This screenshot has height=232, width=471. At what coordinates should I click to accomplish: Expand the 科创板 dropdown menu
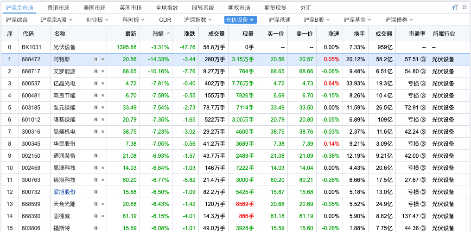134,20
